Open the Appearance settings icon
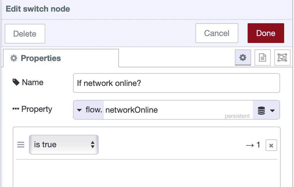This screenshot has width=294, height=187. tap(282, 57)
